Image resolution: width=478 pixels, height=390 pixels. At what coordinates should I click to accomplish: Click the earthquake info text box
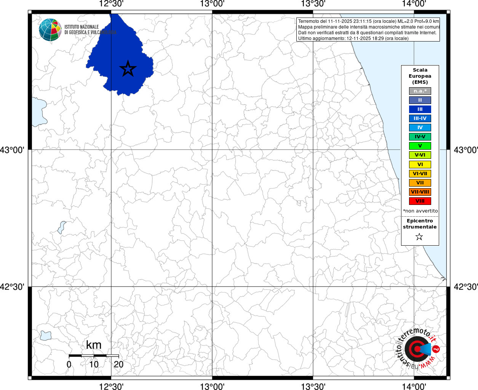(x=368, y=30)
